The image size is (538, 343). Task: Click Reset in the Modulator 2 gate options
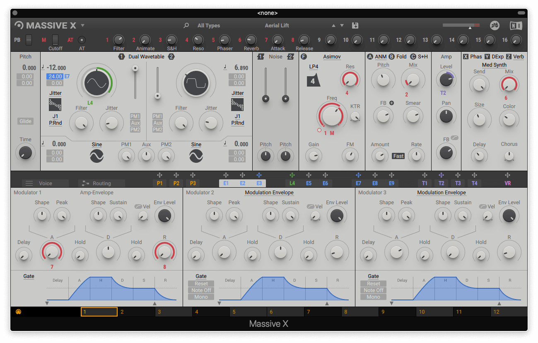point(201,284)
